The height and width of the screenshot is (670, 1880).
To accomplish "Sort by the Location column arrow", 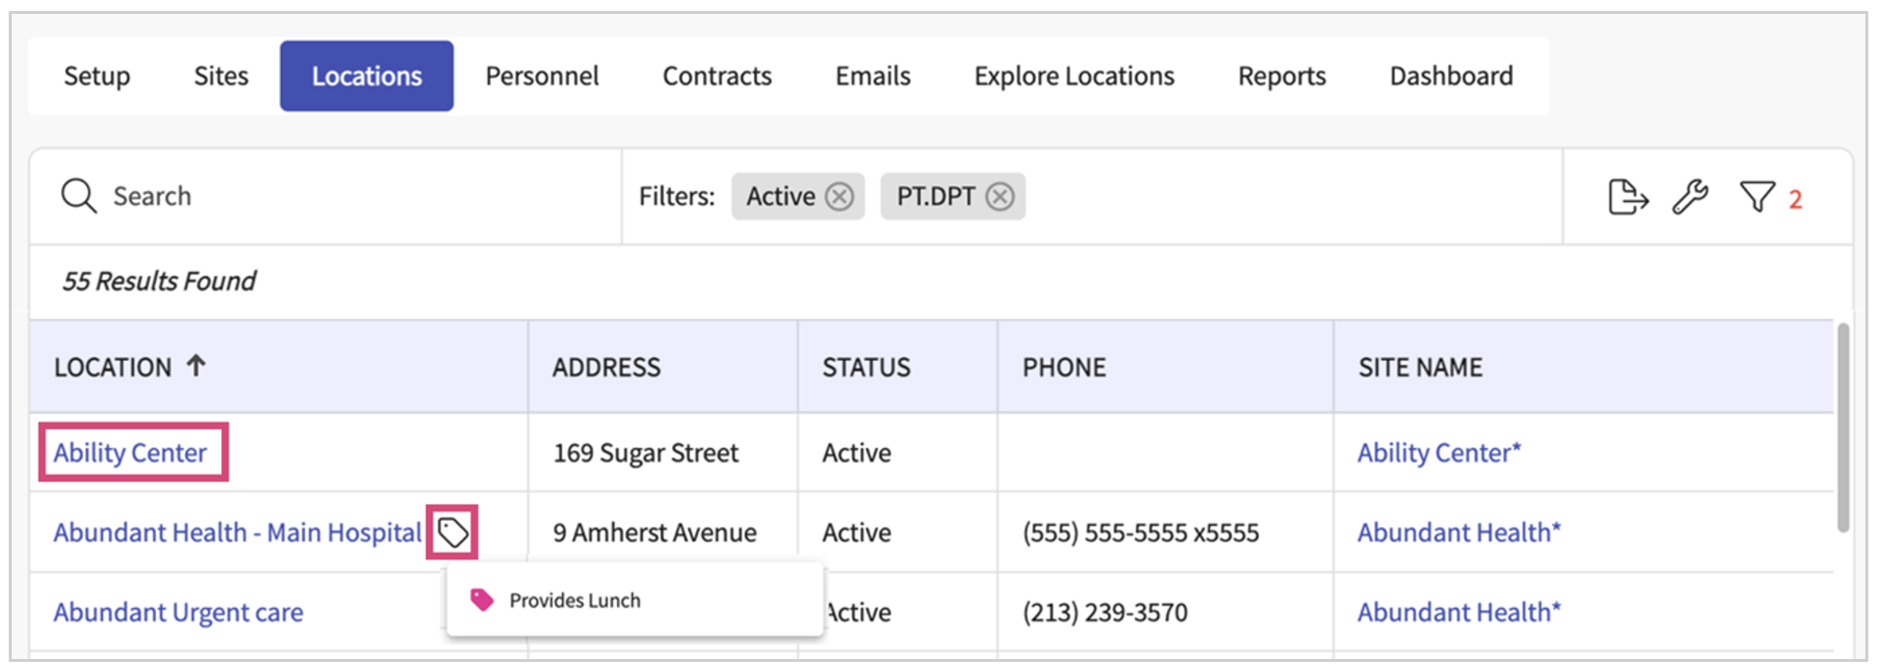I will [x=195, y=366].
